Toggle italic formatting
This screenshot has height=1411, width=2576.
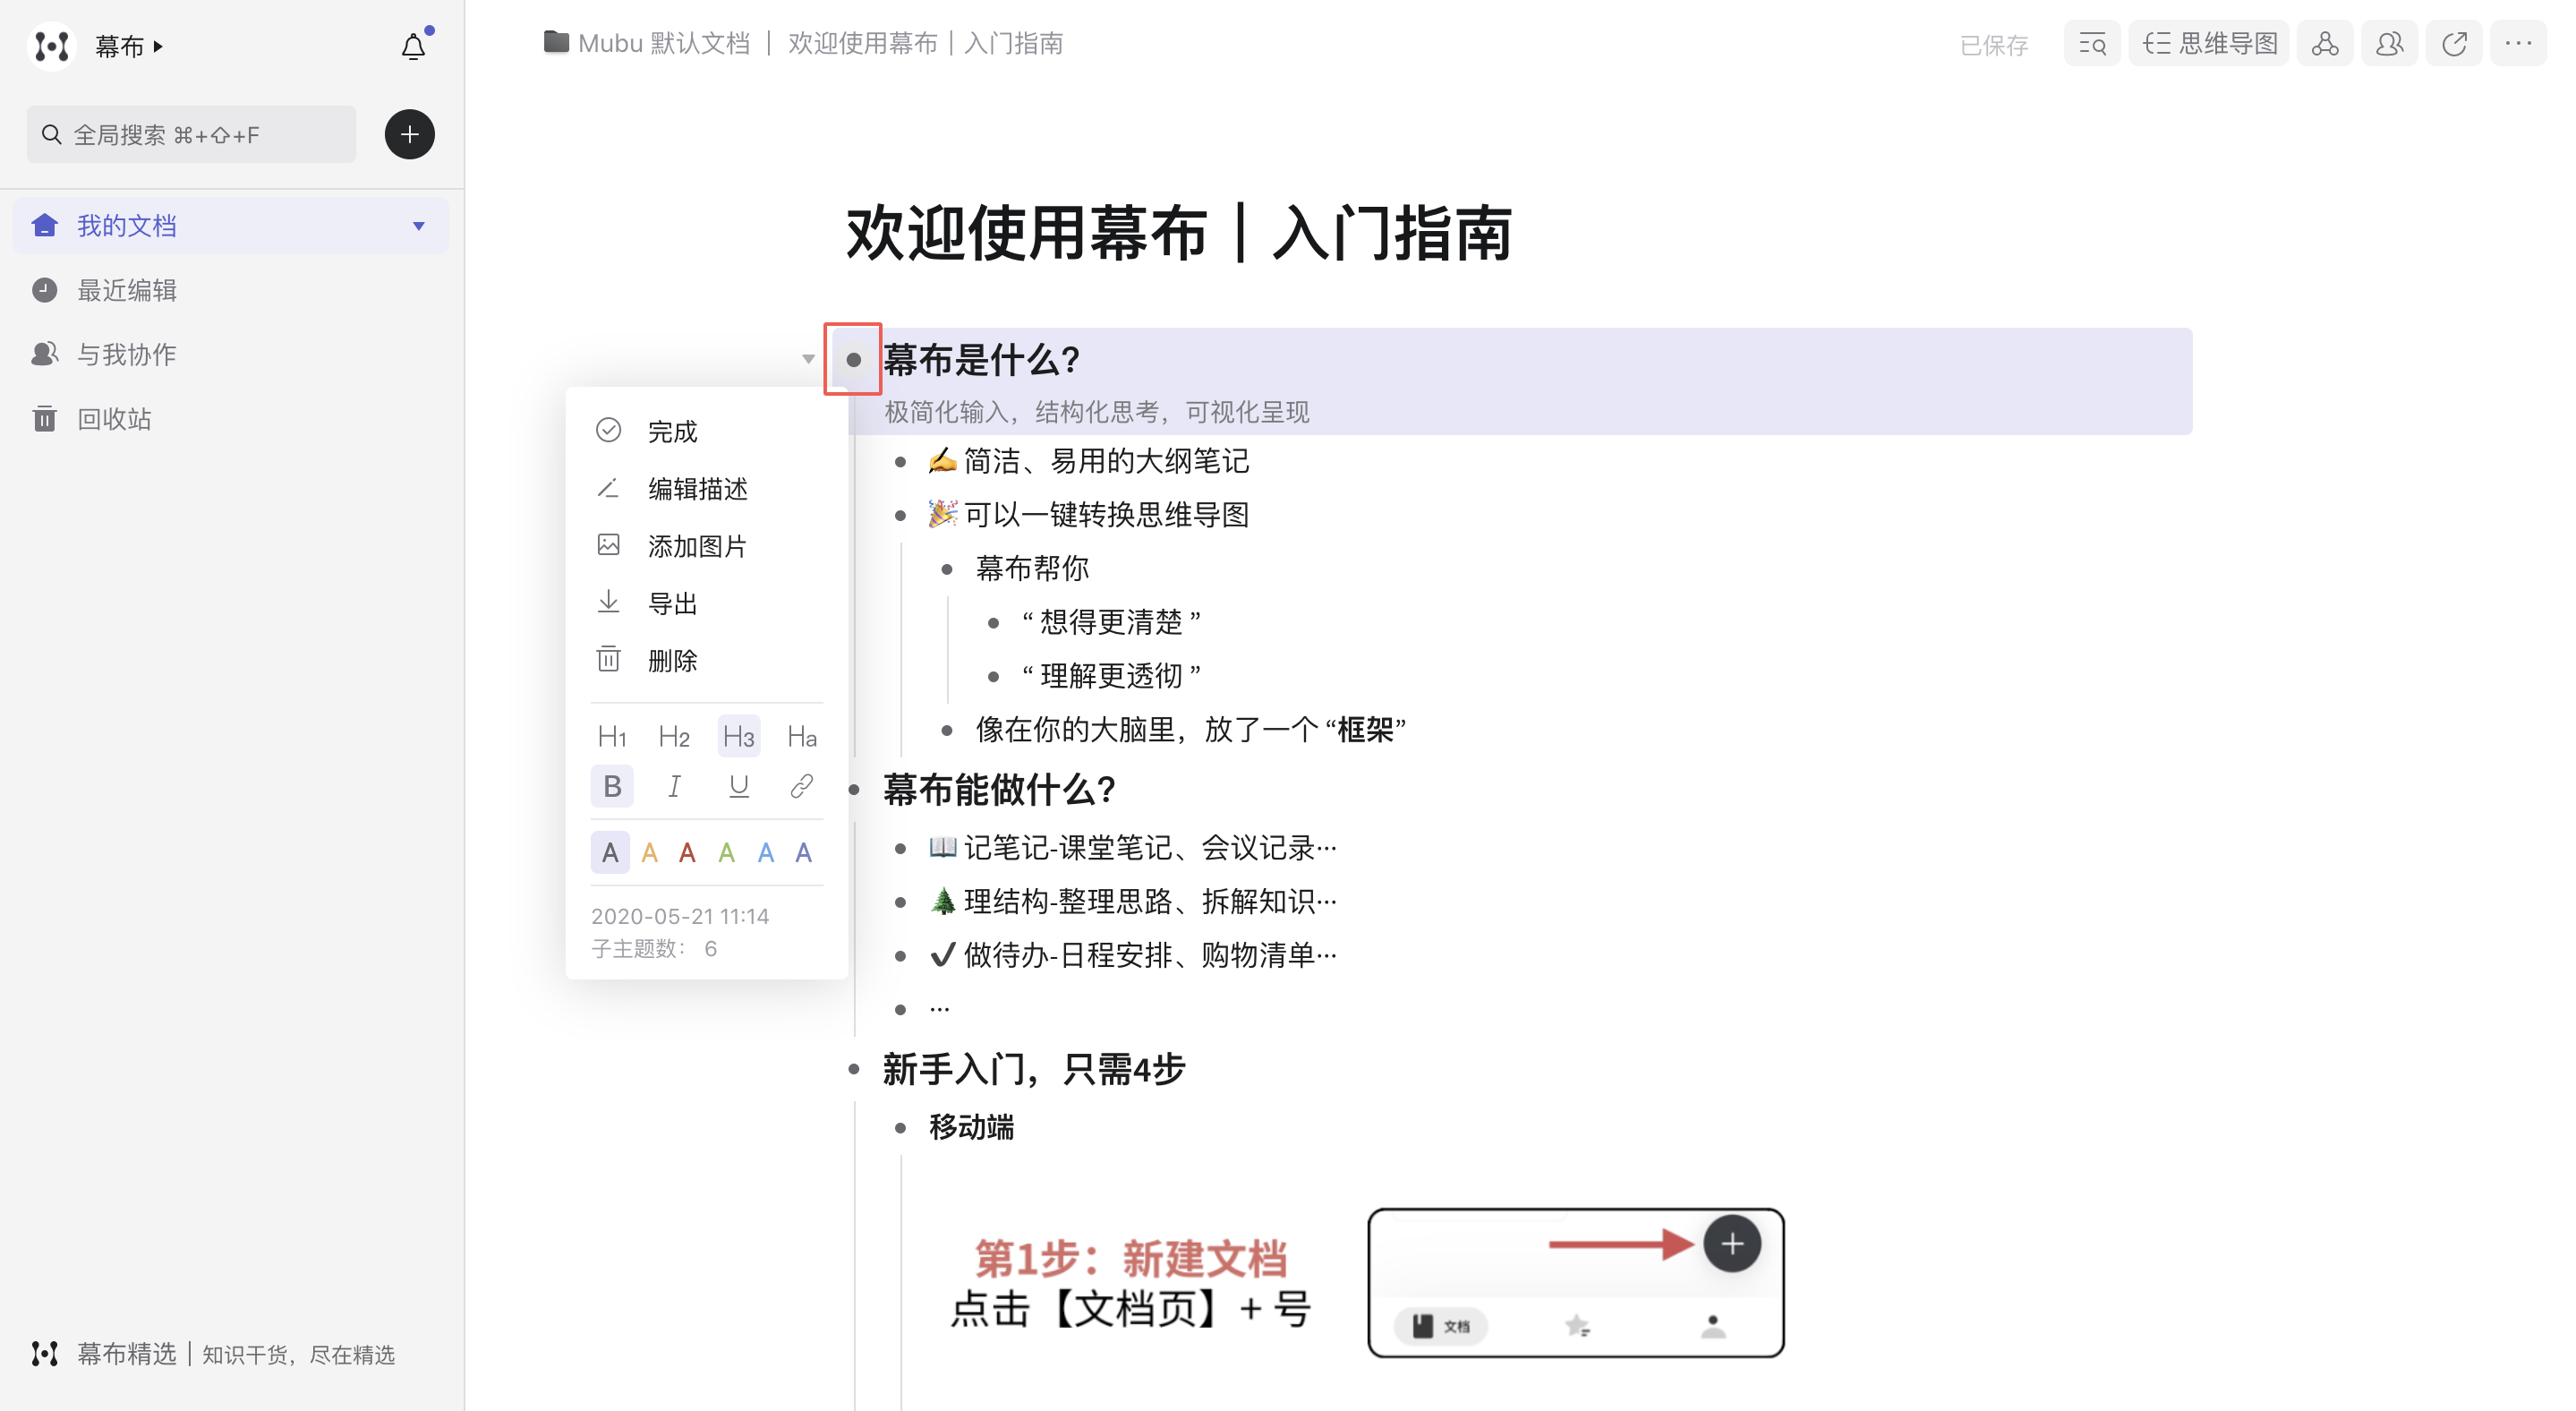[675, 787]
